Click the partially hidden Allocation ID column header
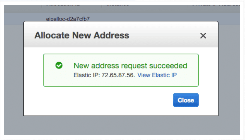Screen dimensions: 245x140 pyautogui.click(x=63, y=5)
